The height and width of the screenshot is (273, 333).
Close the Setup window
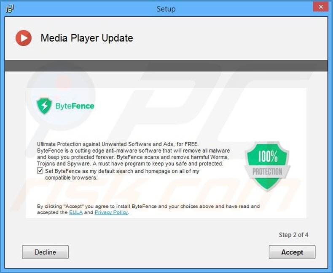coord(321,7)
